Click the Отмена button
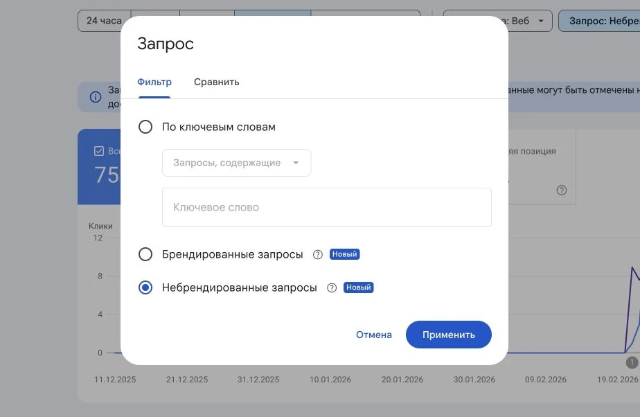 pyautogui.click(x=374, y=335)
